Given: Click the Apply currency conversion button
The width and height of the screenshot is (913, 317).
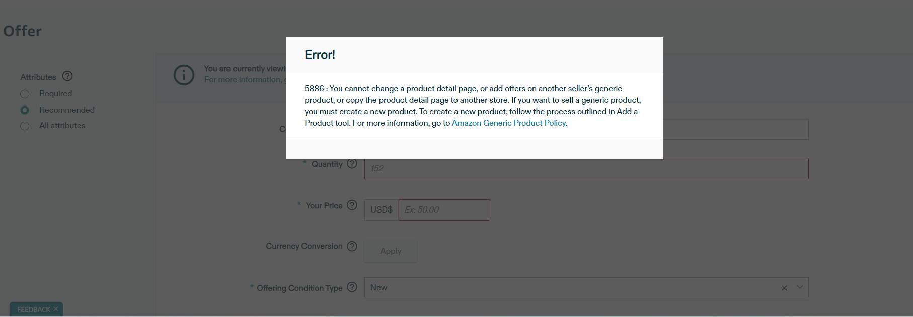Looking at the screenshot, I should point(391,251).
